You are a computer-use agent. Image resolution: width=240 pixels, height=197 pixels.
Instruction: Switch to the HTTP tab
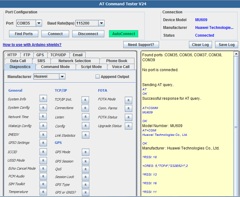(12, 55)
